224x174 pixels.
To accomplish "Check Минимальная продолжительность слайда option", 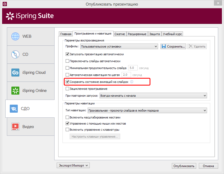I will point(67,68).
